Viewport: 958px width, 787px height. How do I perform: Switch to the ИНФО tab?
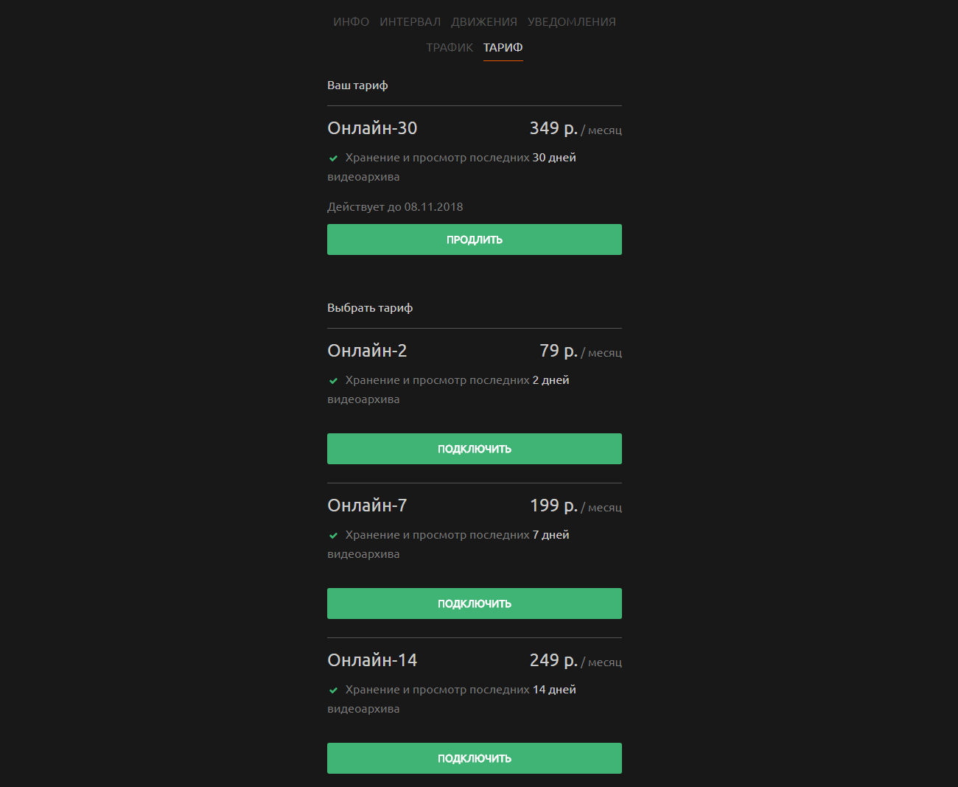[351, 21]
